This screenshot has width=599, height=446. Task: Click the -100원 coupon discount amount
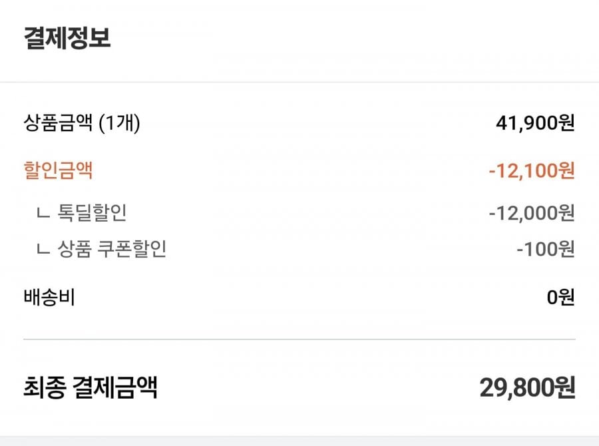click(546, 249)
